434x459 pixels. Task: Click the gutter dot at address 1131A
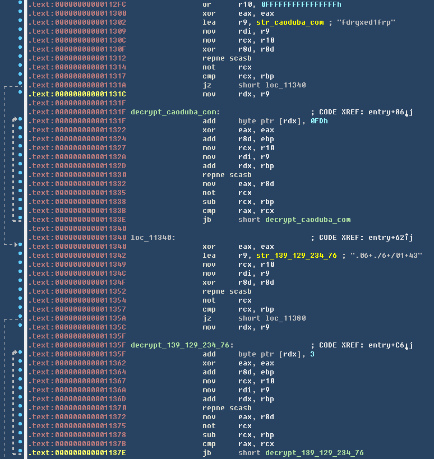click(x=20, y=85)
